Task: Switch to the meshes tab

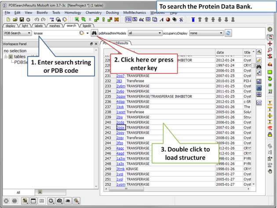Action: [x=55, y=26]
